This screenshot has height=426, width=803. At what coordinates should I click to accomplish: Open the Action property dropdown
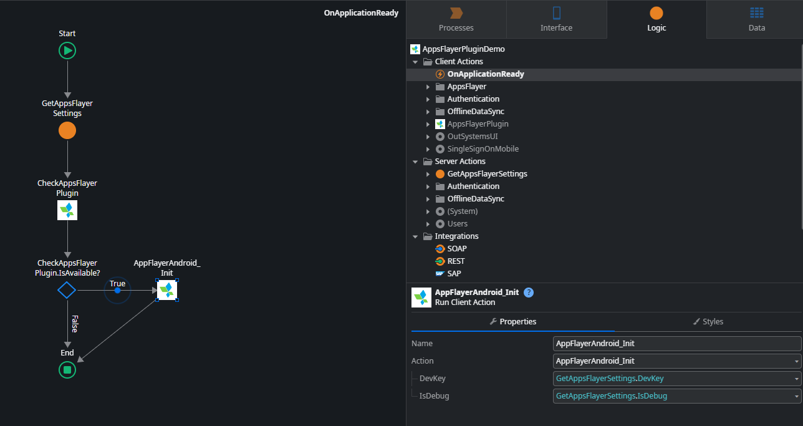click(x=797, y=361)
